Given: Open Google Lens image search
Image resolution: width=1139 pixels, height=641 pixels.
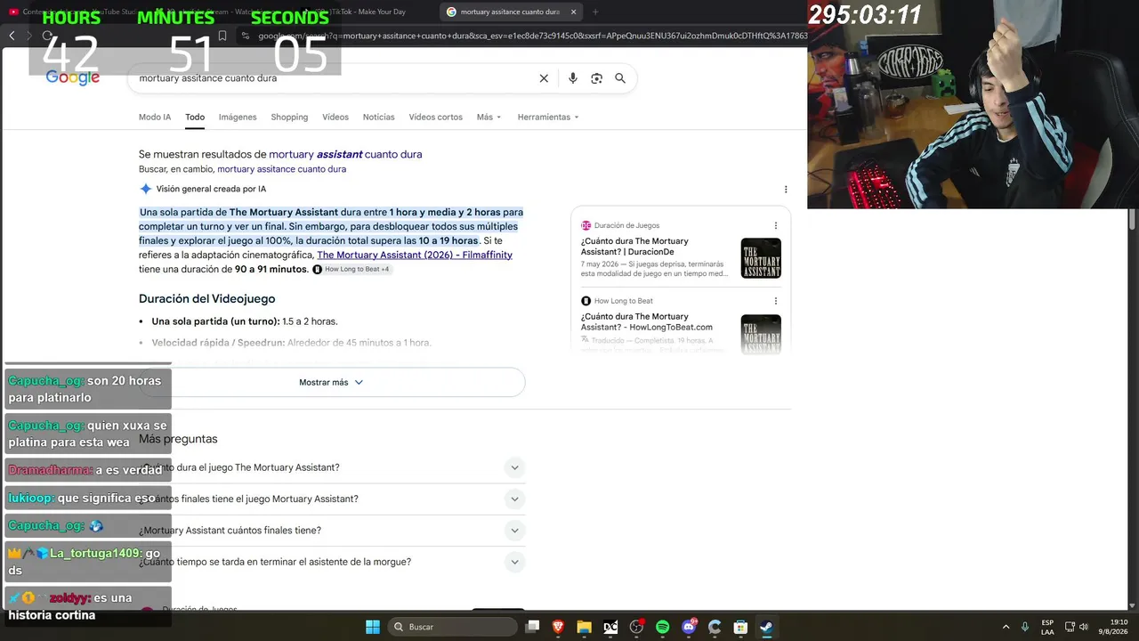Looking at the screenshot, I should pos(597,78).
